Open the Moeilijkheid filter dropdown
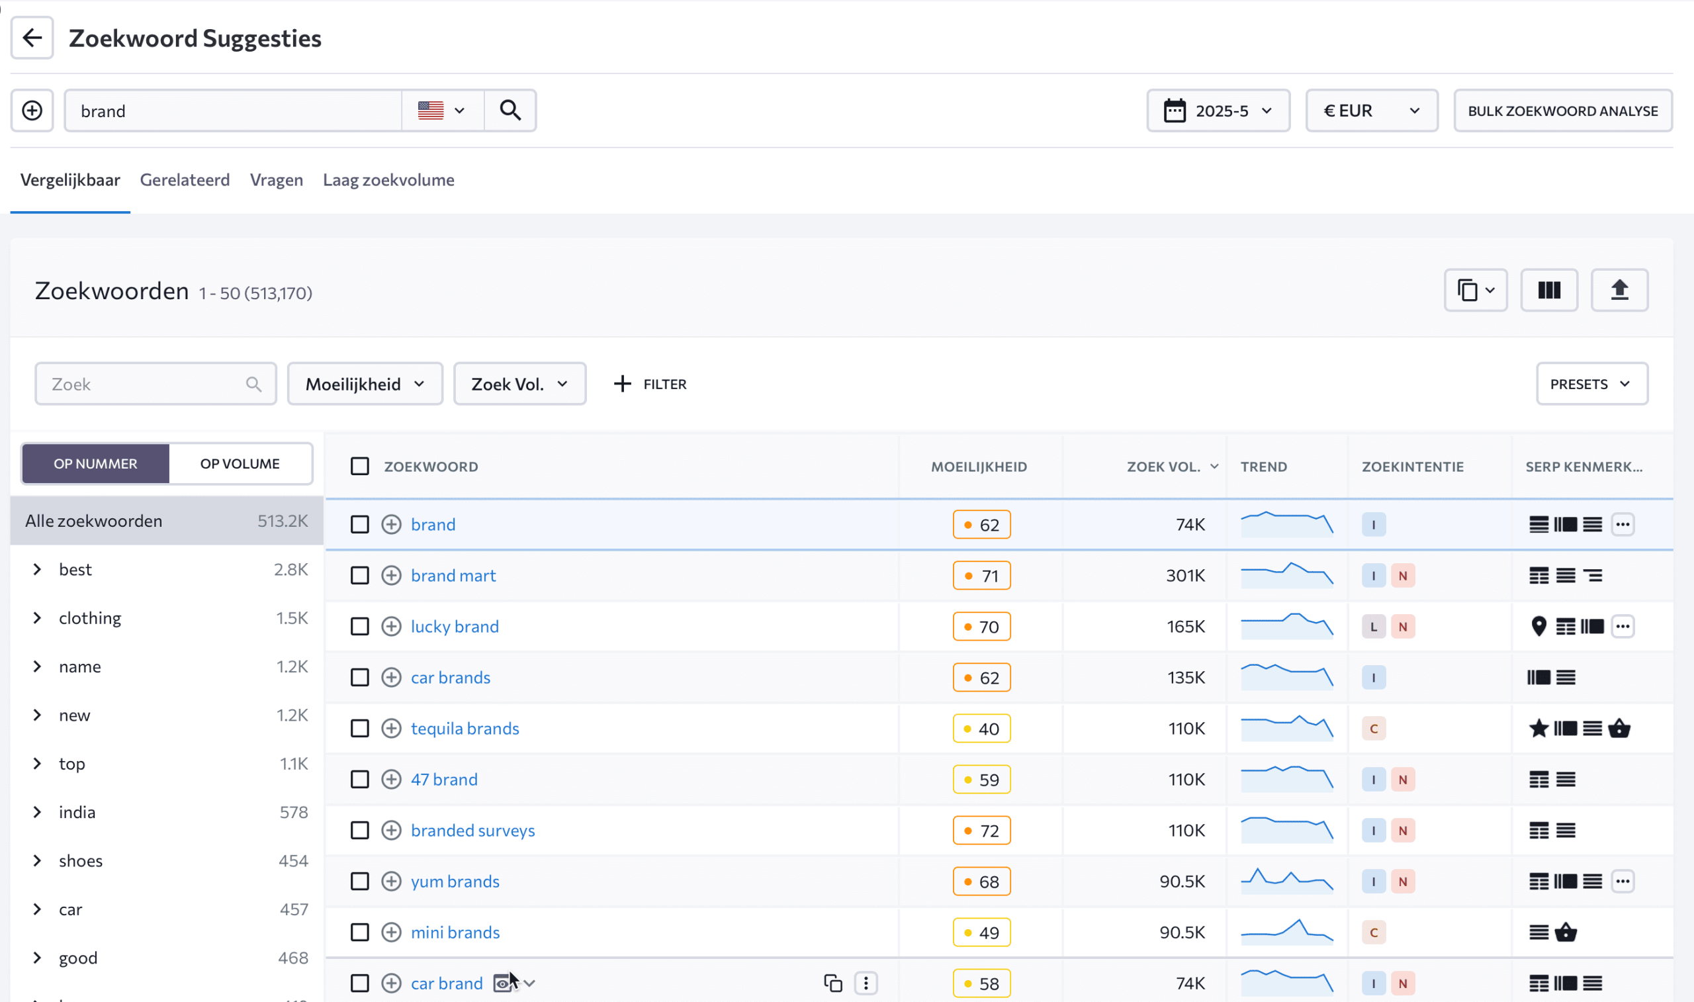The width and height of the screenshot is (1694, 1002). tap(365, 385)
